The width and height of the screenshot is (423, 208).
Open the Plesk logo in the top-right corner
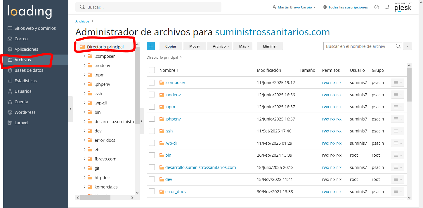pyautogui.click(x=403, y=7)
